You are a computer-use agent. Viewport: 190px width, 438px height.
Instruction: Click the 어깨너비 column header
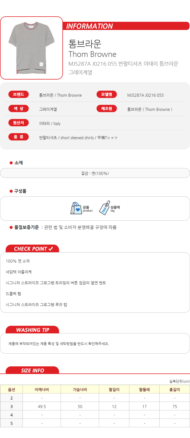point(42,390)
